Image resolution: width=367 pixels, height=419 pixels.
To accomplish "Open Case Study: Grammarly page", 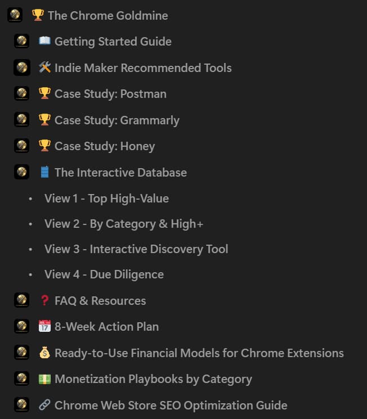I will pos(117,120).
